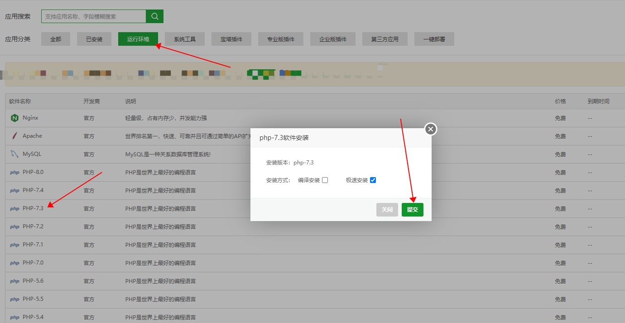
Task: Select the 宝塔插件 category tab
Action: coord(231,39)
